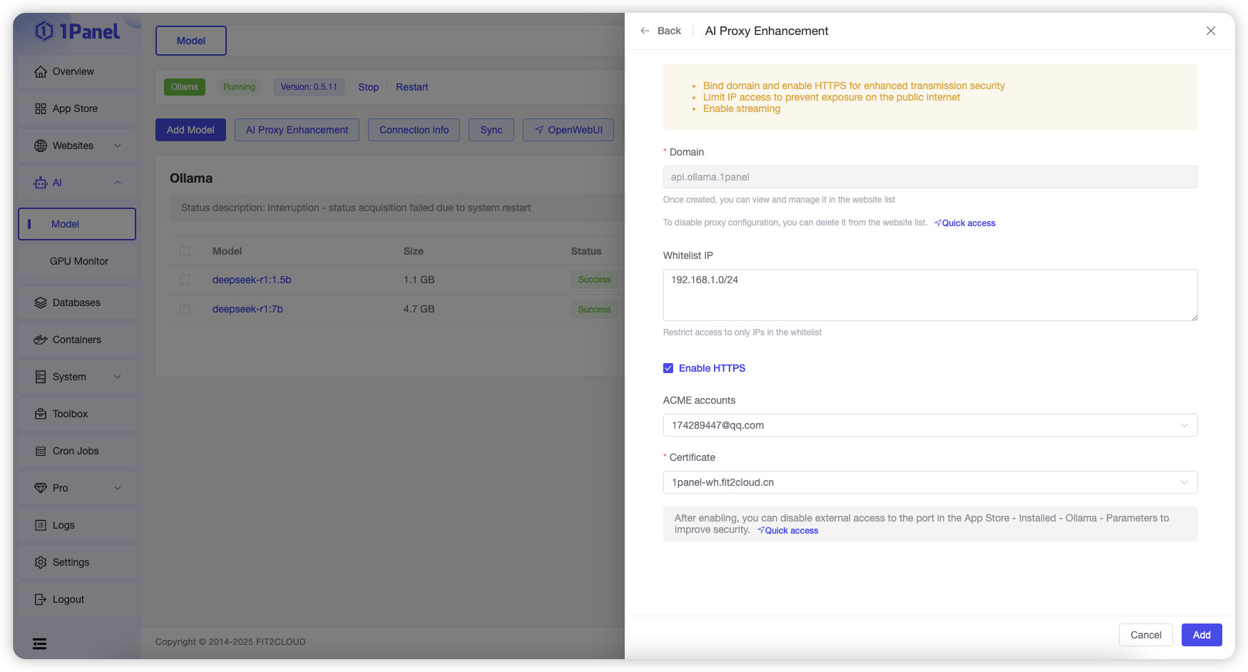Click the Containers docker icon
The width and height of the screenshot is (1248, 672).
tap(41, 340)
